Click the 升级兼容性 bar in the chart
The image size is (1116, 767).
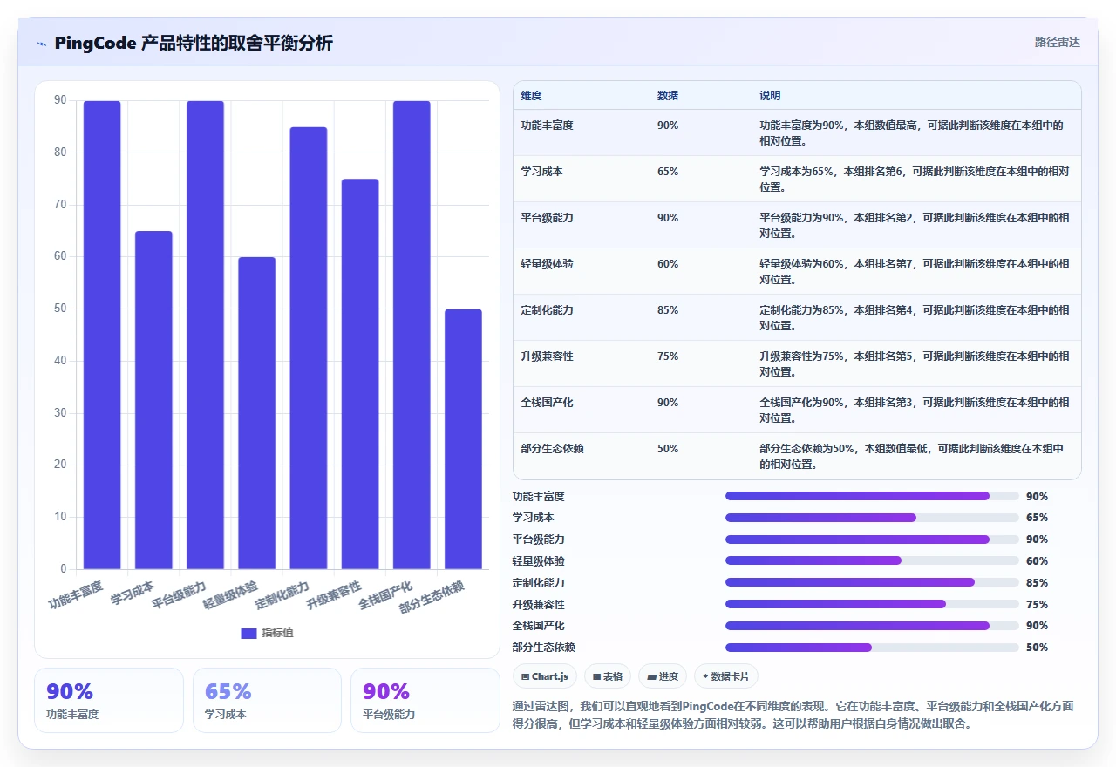click(360, 374)
